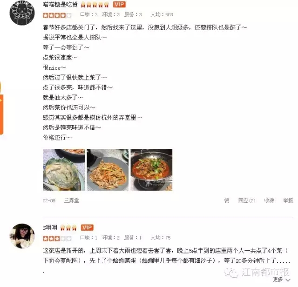Image resolution: width=298 pixels, height=287 pixels.
Task: Click the three-star rating of second review
Action: 57,239
